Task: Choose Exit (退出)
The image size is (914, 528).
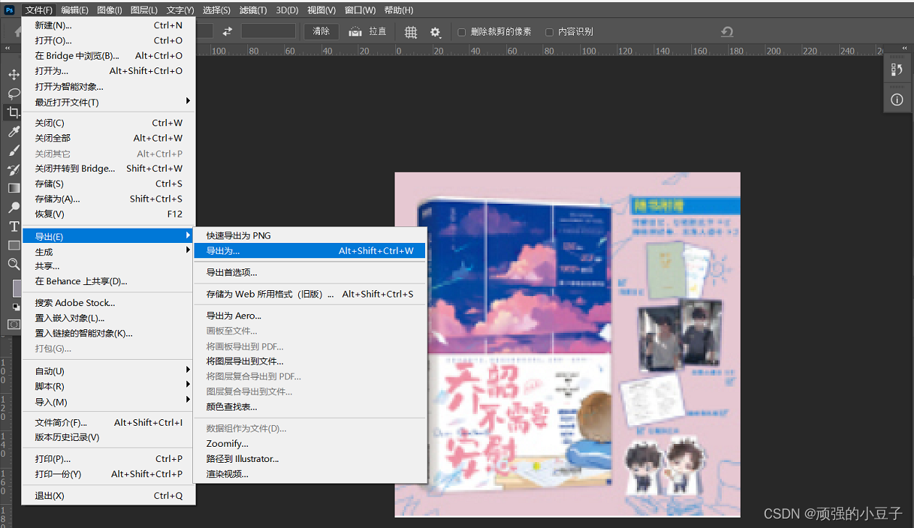Action: click(x=108, y=496)
